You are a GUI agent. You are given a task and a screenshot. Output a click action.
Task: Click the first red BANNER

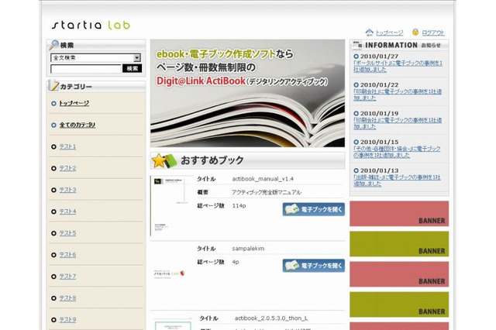[x=399, y=214]
